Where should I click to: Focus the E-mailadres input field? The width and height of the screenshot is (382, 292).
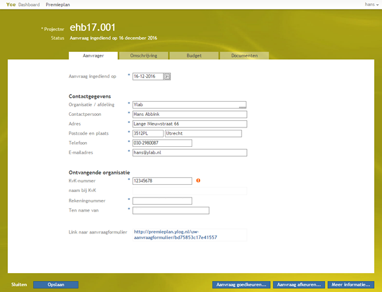click(190, 152)
